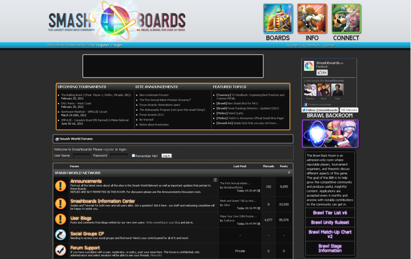Click the Forum Support checkmark icon
The width and height of the screenshot is (411, 259).
point(61,250)
